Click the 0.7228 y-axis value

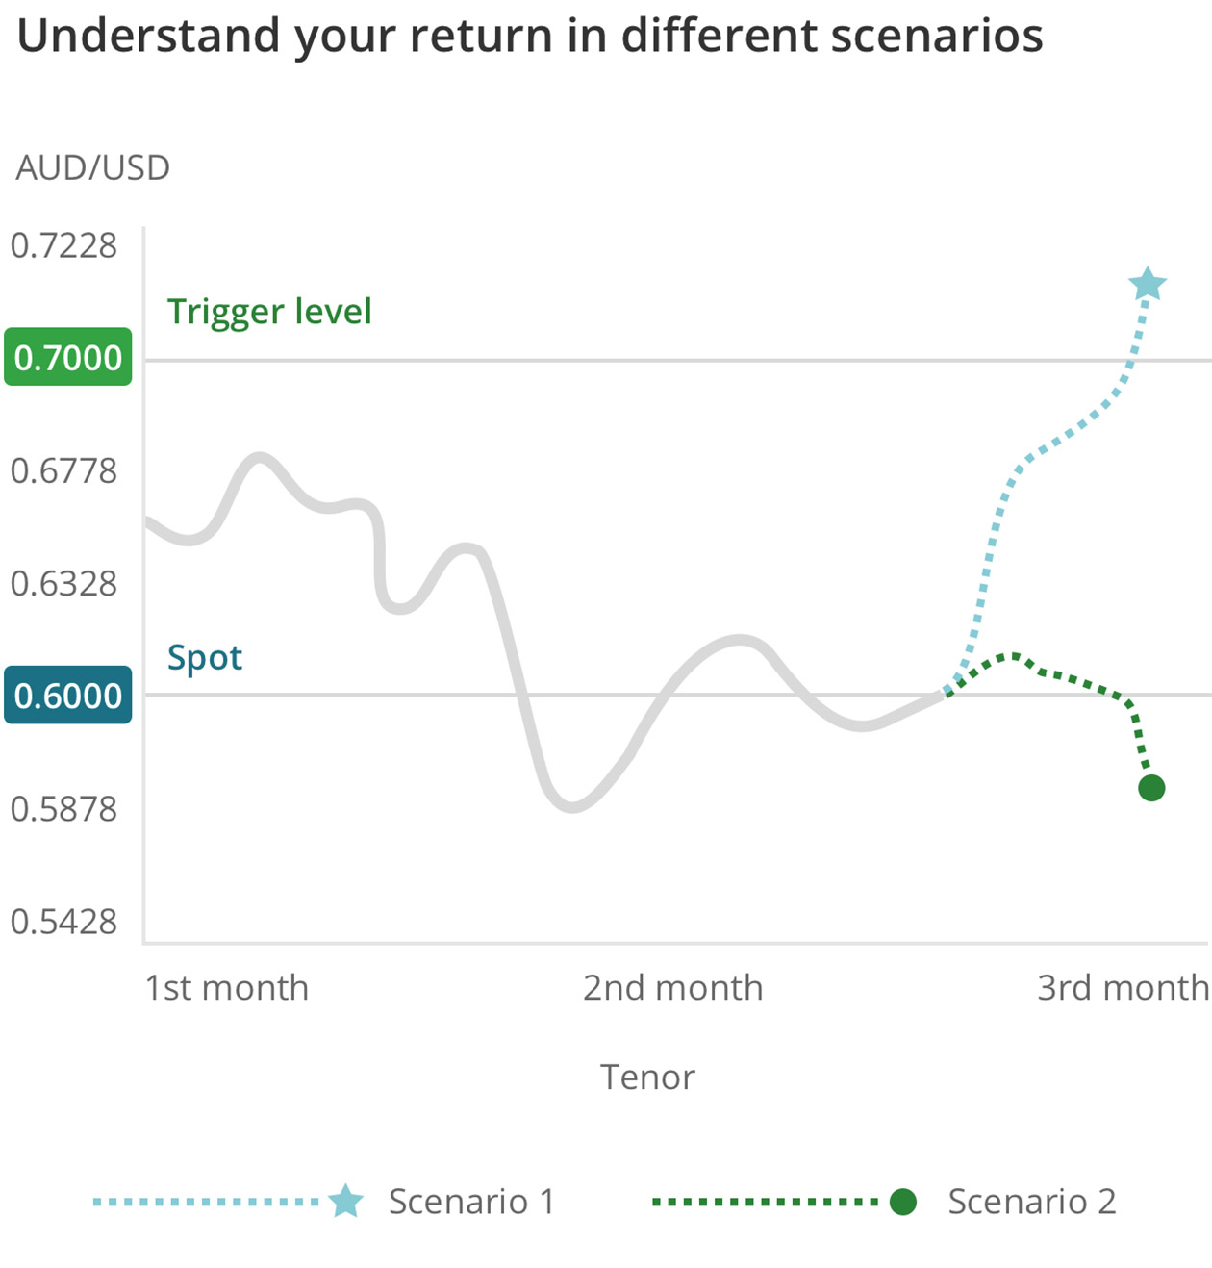point(63,246)
